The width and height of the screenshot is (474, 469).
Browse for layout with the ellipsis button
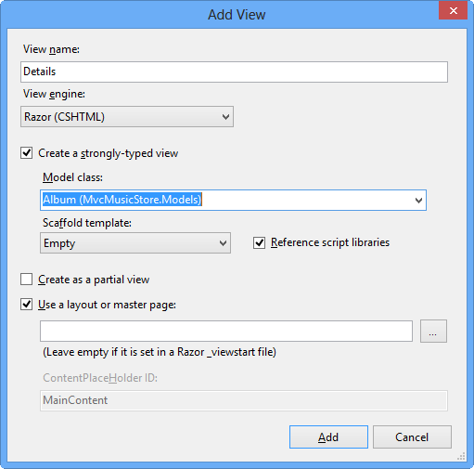pyautogui.click(x=433, y=332)
